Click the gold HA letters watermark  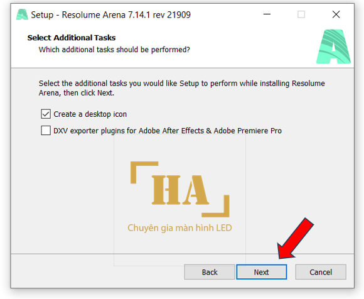point(180,190)
